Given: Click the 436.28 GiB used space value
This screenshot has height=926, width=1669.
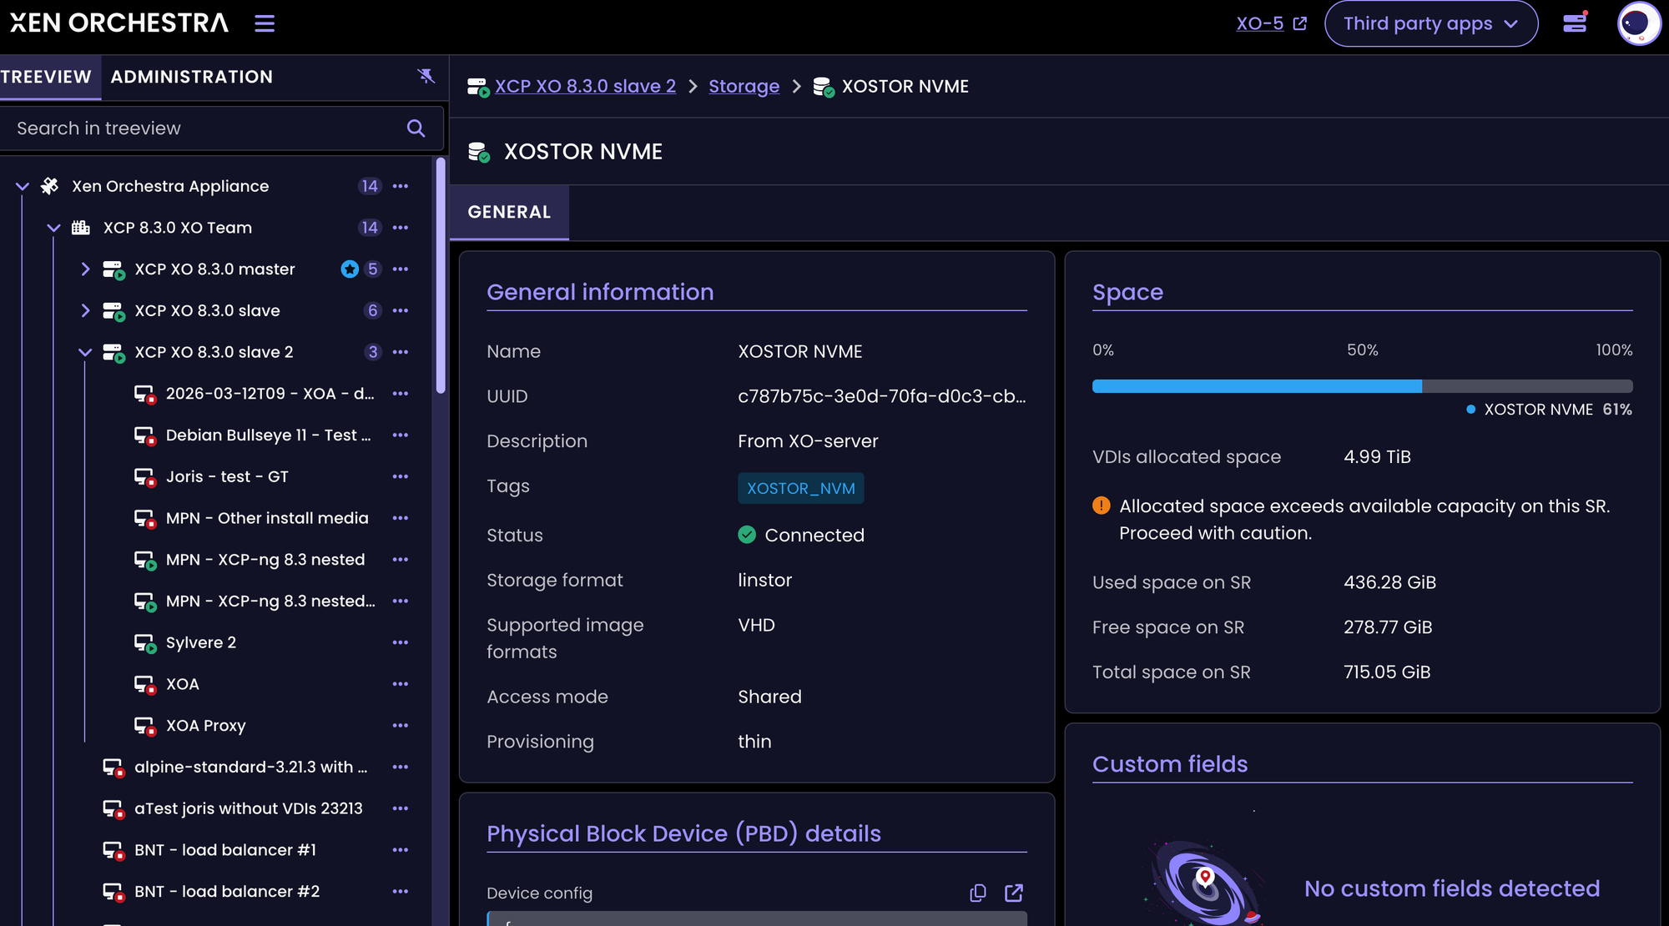Looking at the screenshot, I should (x=1389, y=582).
